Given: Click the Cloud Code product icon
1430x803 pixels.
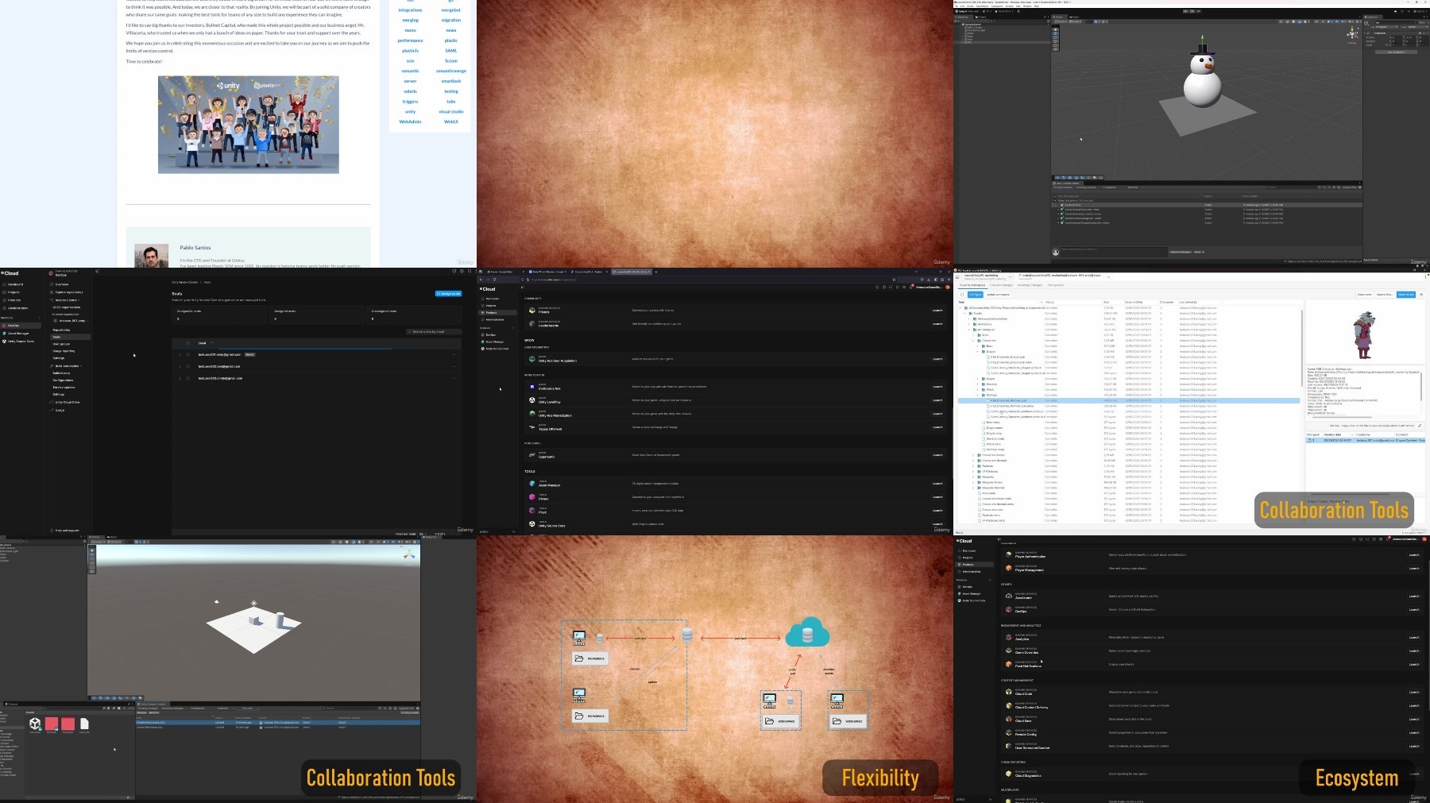Looking at the screenshot, I should tap(1009, 692).
